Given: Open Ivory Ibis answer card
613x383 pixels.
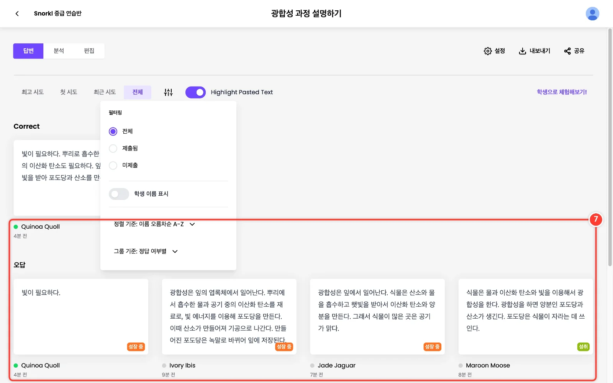Looking at the screenshot, I should [x=229, y=316].
